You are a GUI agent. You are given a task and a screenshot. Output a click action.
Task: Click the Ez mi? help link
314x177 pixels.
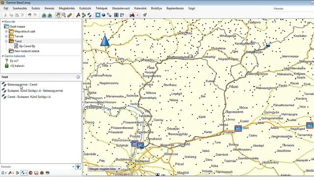coord(14,61)
